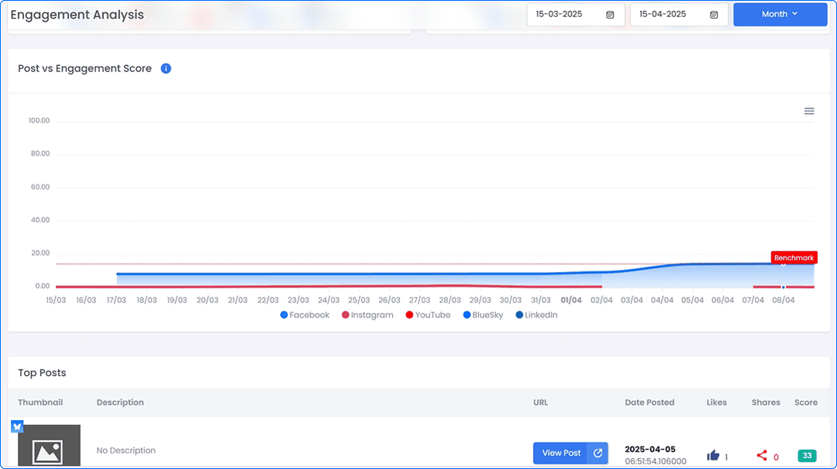
Task: Open the chart hamburger menu icon
Action: pos(809,112)
